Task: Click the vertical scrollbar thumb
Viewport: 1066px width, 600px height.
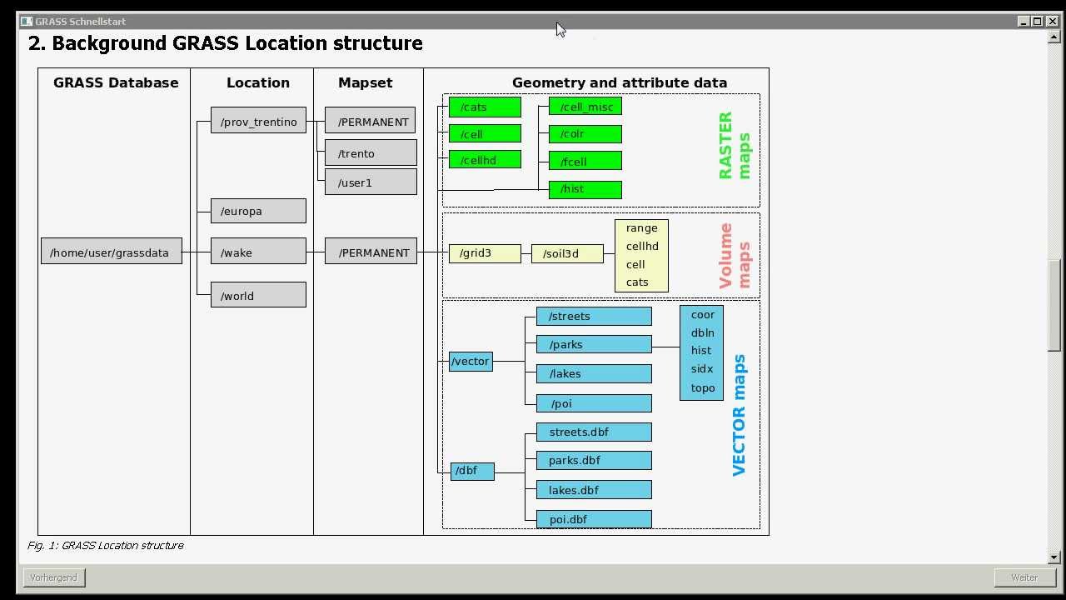Action: click(x=1054, y=305)
